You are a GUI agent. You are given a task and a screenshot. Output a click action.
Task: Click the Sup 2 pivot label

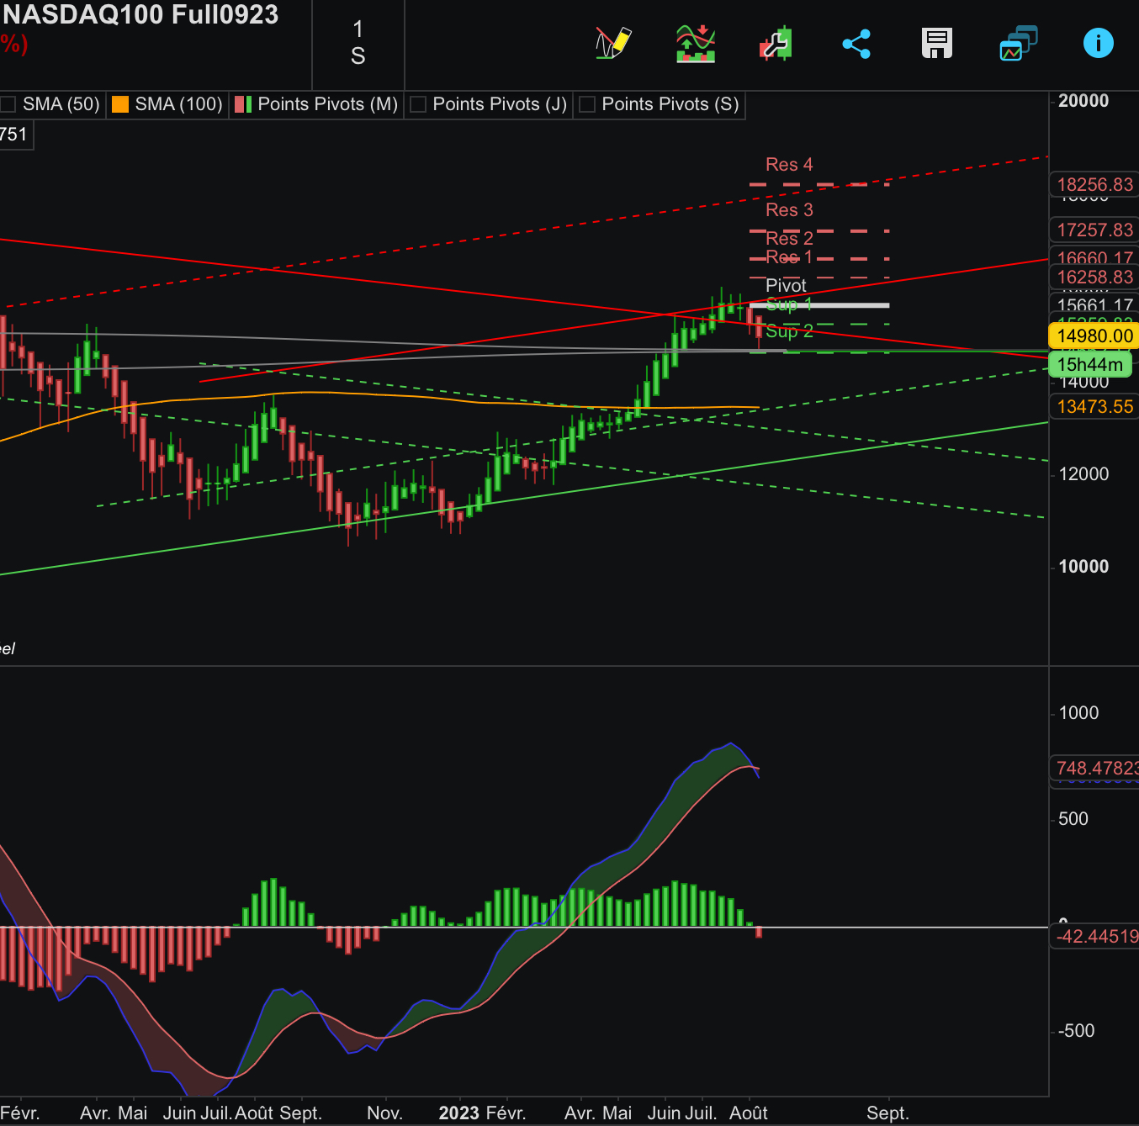[789, 331]
